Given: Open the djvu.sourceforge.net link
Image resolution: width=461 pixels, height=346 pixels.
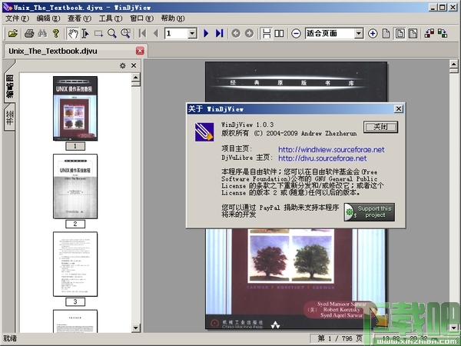Looking at the screenshot, I should coord(322,158).
